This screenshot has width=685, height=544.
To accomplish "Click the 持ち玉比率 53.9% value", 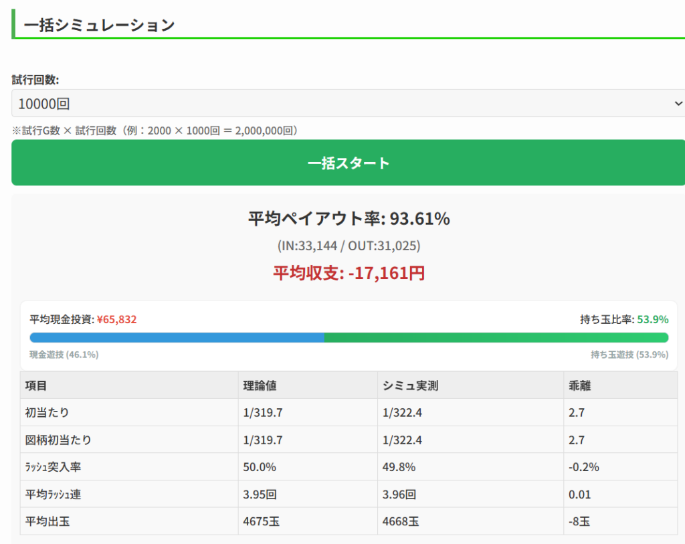I will pos(652,320).
